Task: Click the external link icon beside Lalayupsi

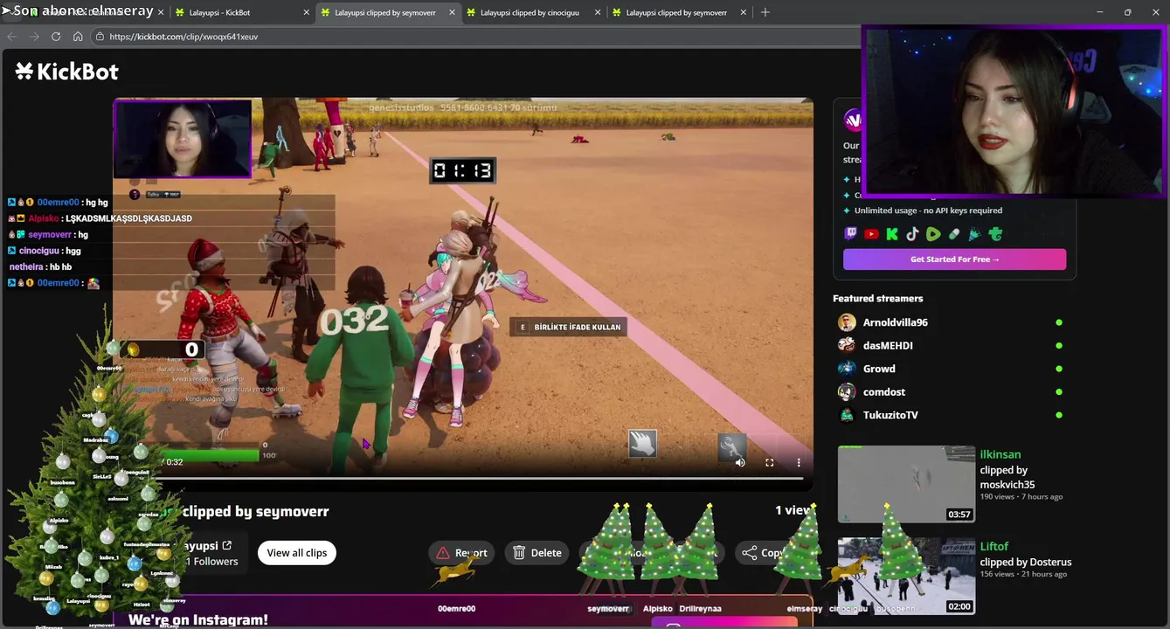Action: 227,545
